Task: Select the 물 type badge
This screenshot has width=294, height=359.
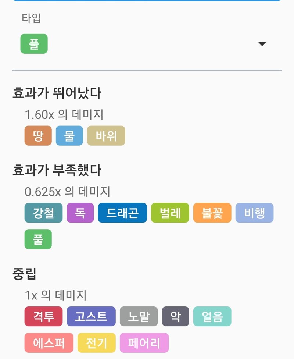Action: click(x=69, y=135)
